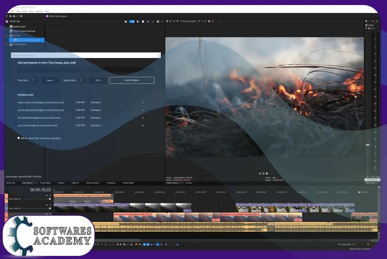The height and width of the screenshot is (259, 387).
Task: Switch to the Project Notes tab
Action: 128,183
